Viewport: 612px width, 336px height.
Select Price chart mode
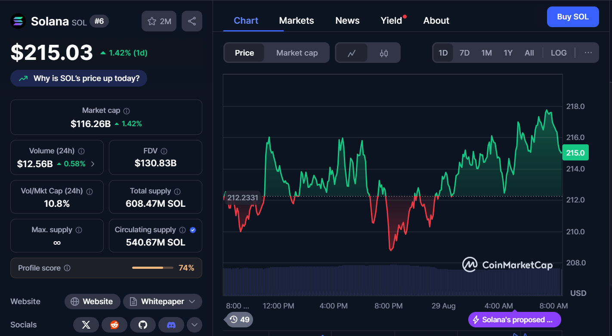click(x=244, y=53)
